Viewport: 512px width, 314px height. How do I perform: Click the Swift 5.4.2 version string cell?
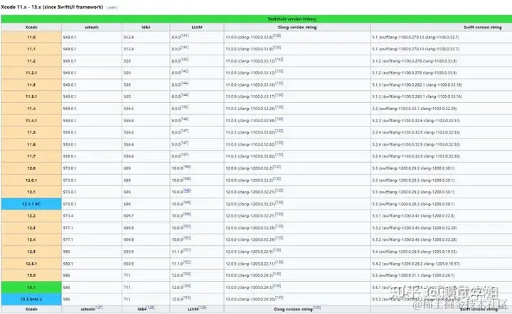[x=416, y=264]
